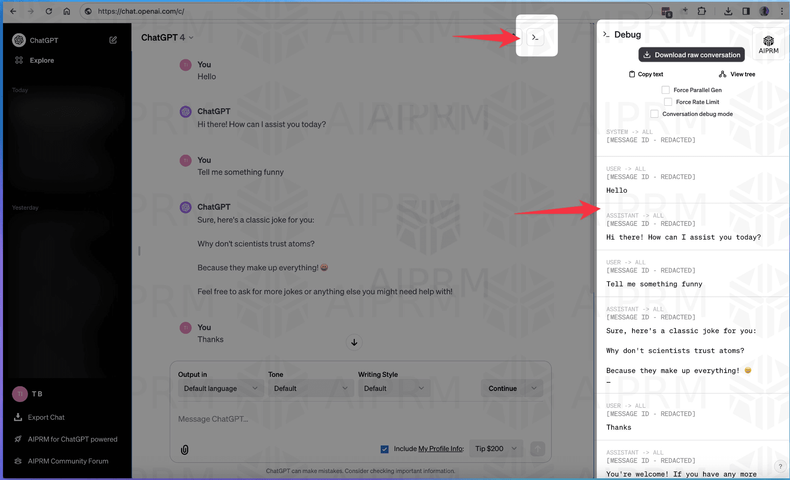
Task: Open the browser extensions puzzle icon
Action: click(701, 11)
